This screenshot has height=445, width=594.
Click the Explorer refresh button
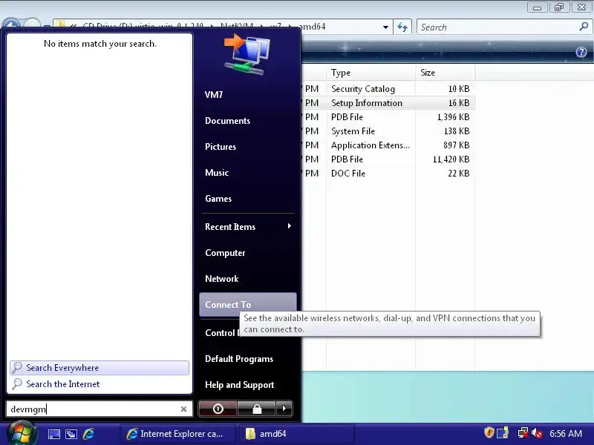click(x=402, y=27)
